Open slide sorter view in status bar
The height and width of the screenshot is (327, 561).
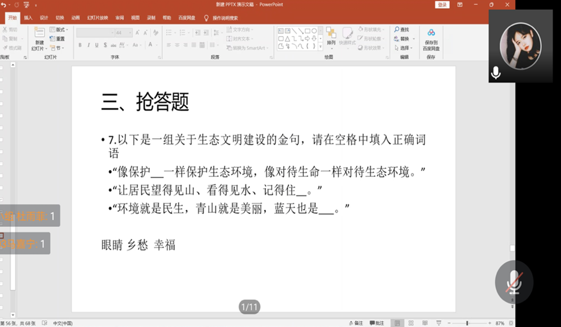coord(410,323)
